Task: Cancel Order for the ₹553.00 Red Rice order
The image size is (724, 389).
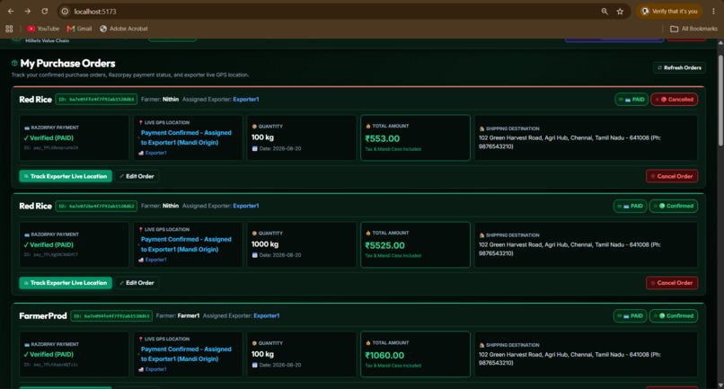Action: pyautogui.click(x=672, y=176)
